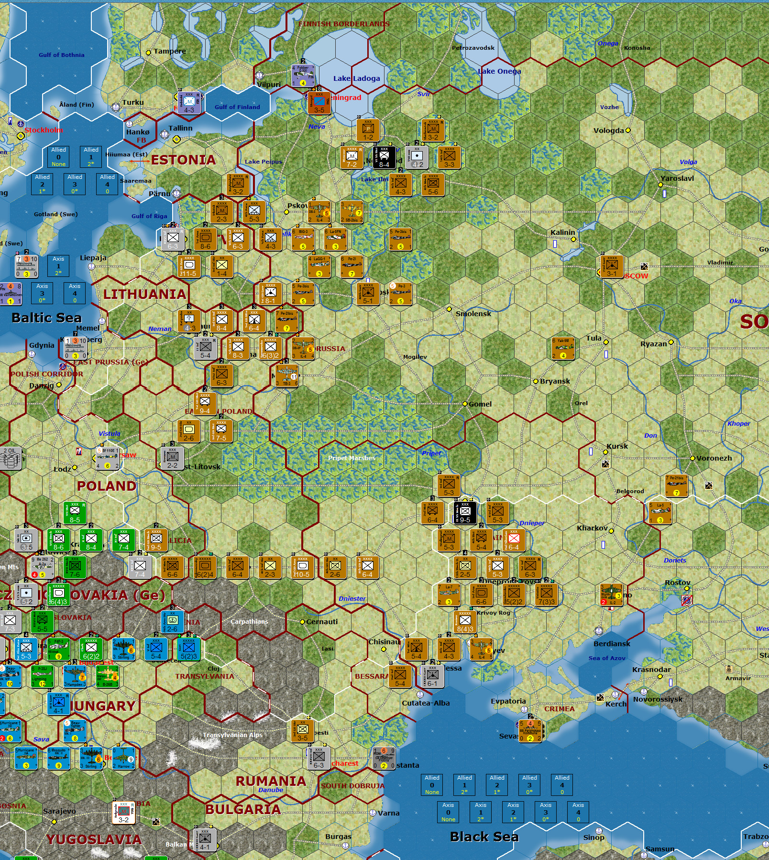Click the TB-3 bomber counter
Image resolution: width=769 pixels, height=860 pixels.
coord(287,376)
